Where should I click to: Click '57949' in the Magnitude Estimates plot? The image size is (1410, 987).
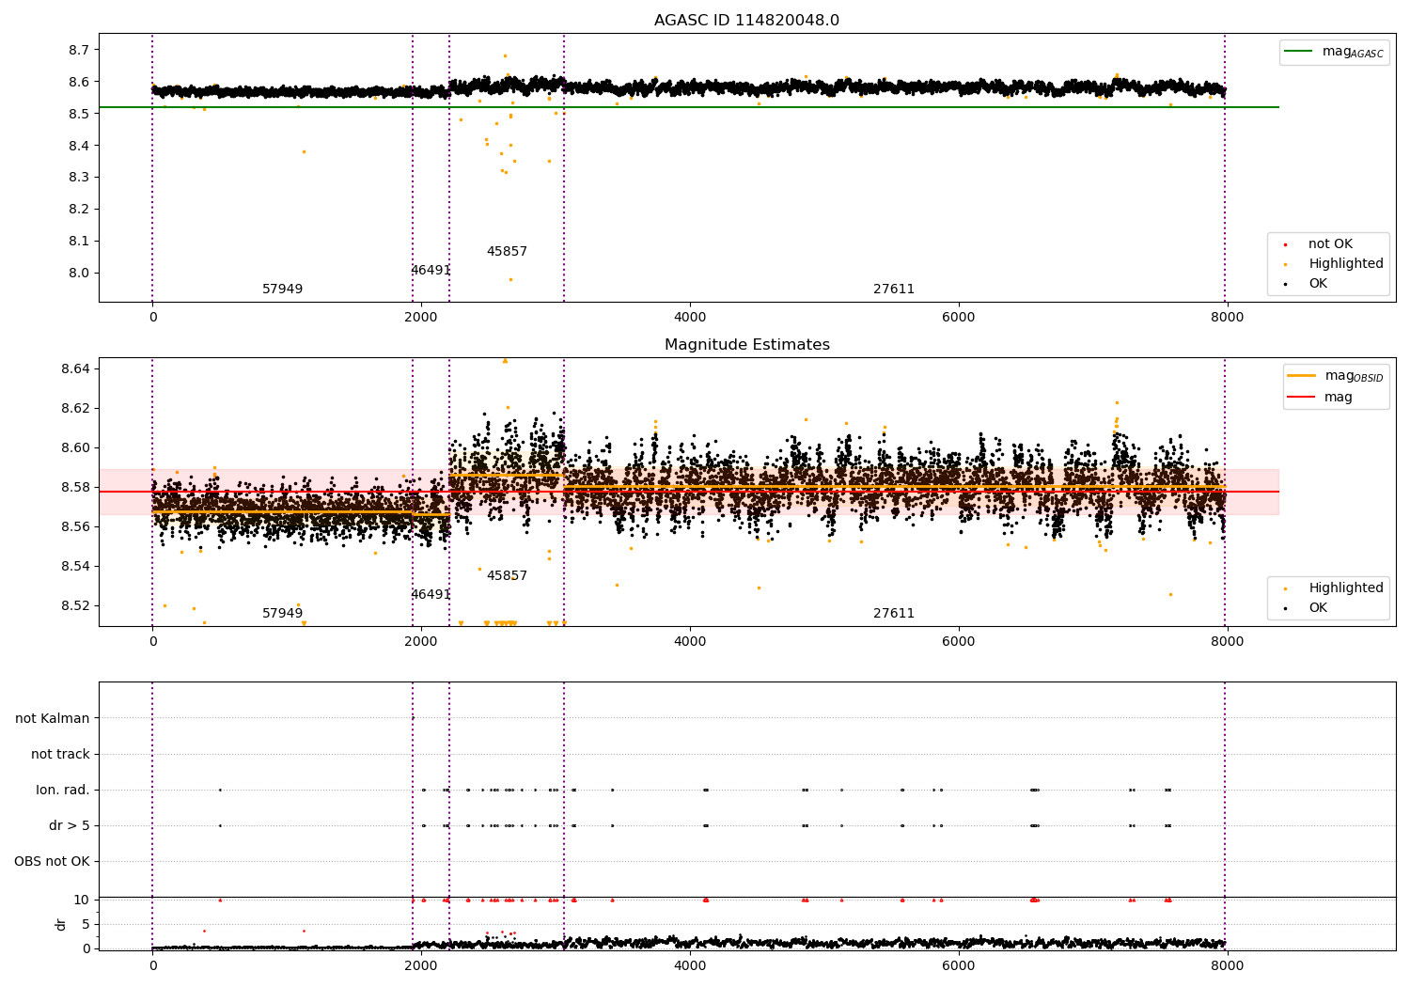point(282,614)
